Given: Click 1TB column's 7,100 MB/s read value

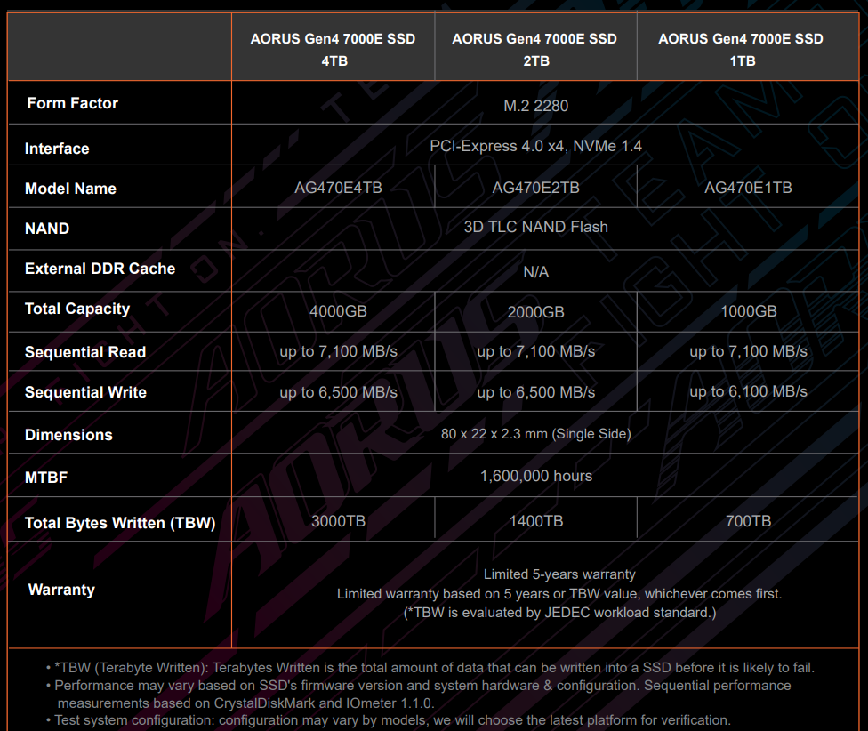Looking at the screenshot, I should 749,351.
